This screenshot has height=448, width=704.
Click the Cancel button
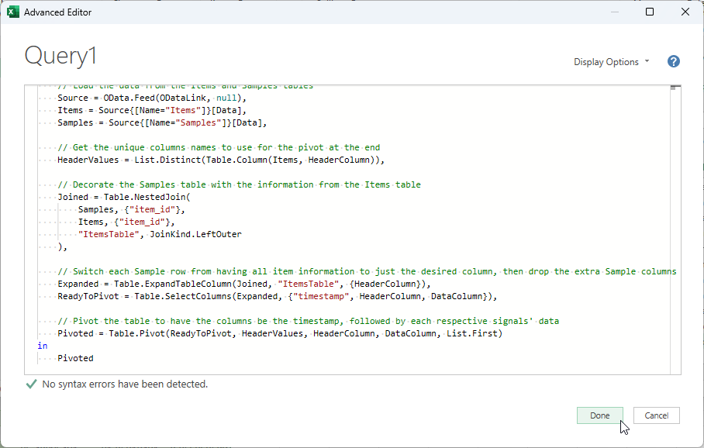(656, 415)
